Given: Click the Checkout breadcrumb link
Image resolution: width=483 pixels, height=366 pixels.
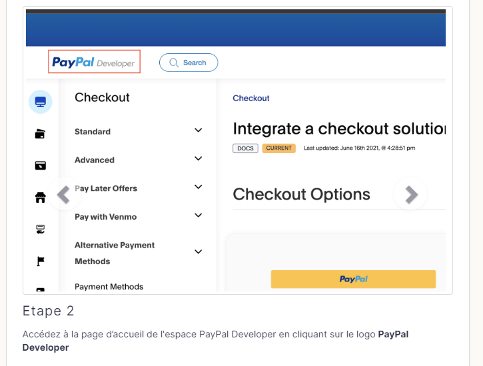Looking at the screenshot, I should point(251,98).
